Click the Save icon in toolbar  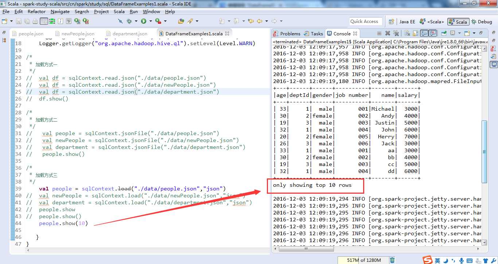[19, 21]
